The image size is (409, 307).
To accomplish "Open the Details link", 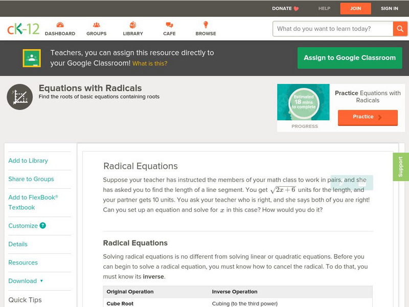I will [x=18, y=244].
